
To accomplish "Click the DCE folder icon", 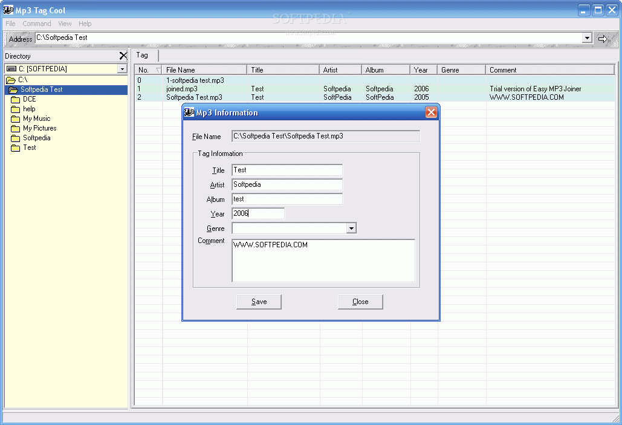I will 16,100.
